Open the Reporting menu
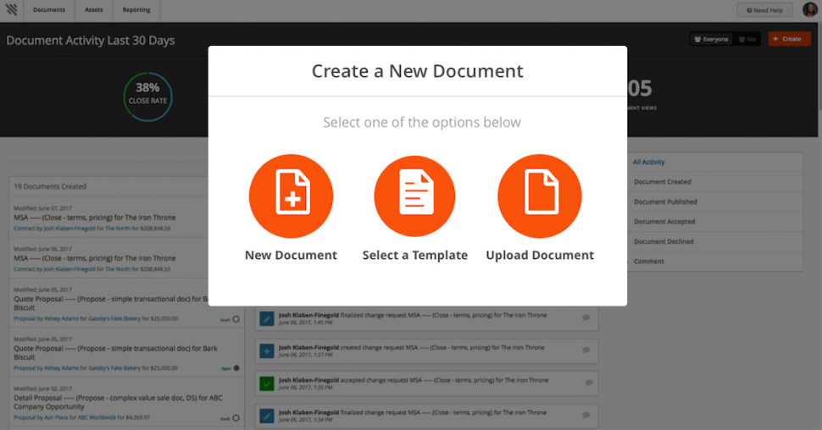This screenshot has width=822, height=430. pos(136,10)
